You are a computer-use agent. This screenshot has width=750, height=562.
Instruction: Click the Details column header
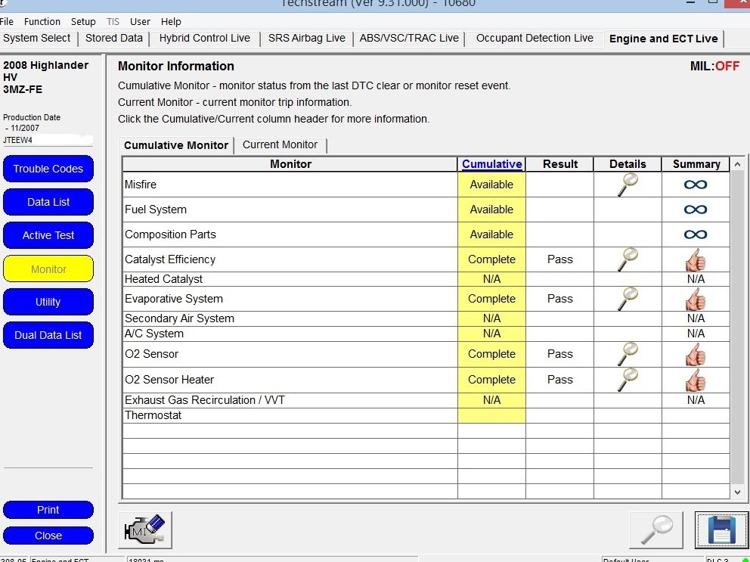[x=628, y=164]
